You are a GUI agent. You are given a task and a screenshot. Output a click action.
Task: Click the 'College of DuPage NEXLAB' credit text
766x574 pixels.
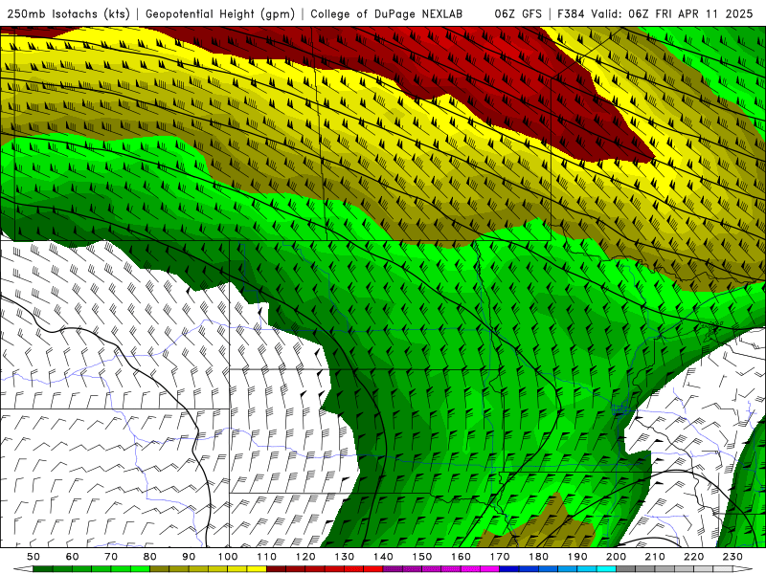pos(387,14)
